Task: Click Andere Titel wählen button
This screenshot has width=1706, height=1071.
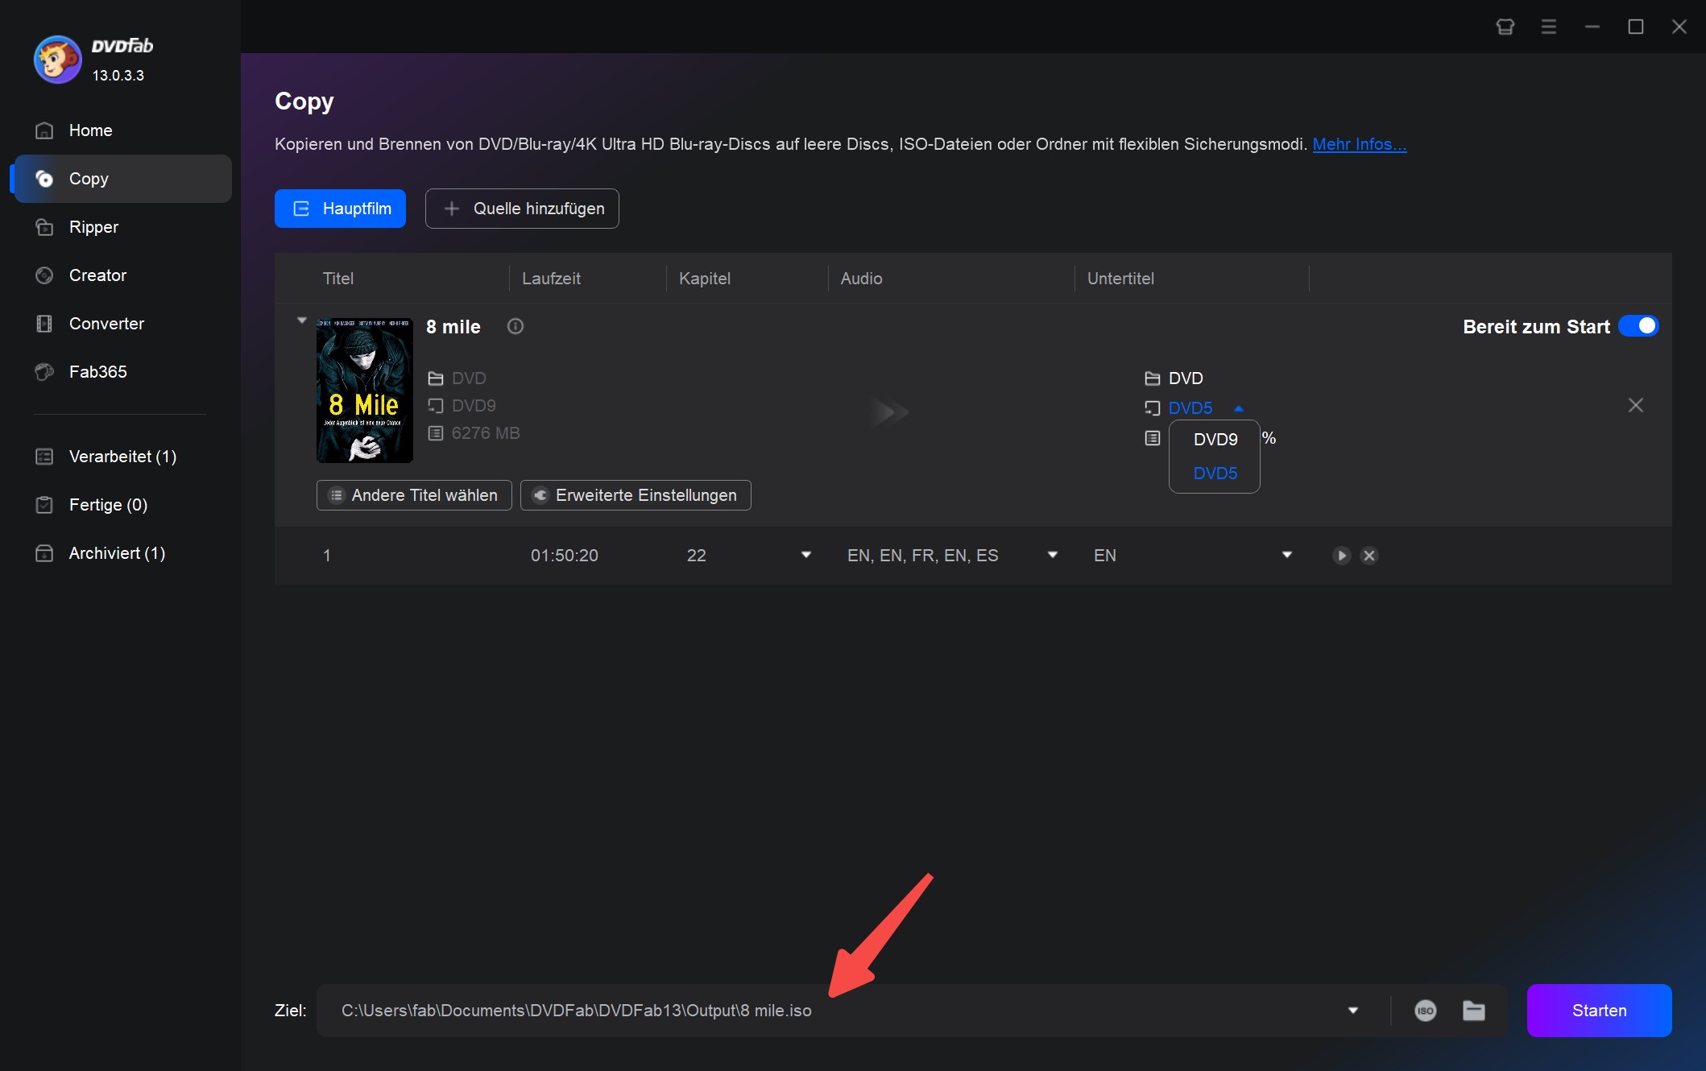Action: point(414,495)
